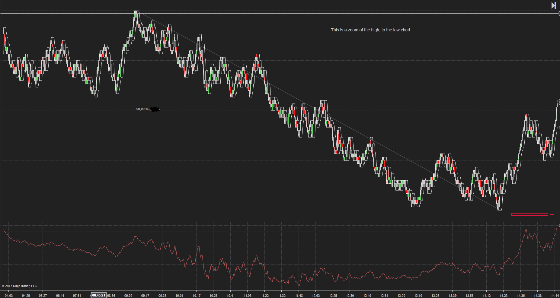560x298 pixels.
Task: Click the jump-to-latest-bar arrow icon
Action: [x=554, y=5]
